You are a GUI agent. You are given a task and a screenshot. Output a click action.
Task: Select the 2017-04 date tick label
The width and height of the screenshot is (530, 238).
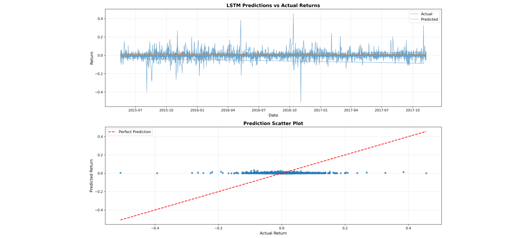[351, 110]
